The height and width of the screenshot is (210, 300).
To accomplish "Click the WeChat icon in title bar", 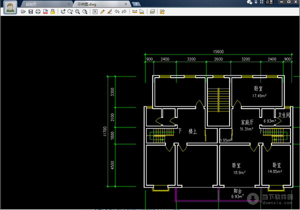I will (249, 2).
